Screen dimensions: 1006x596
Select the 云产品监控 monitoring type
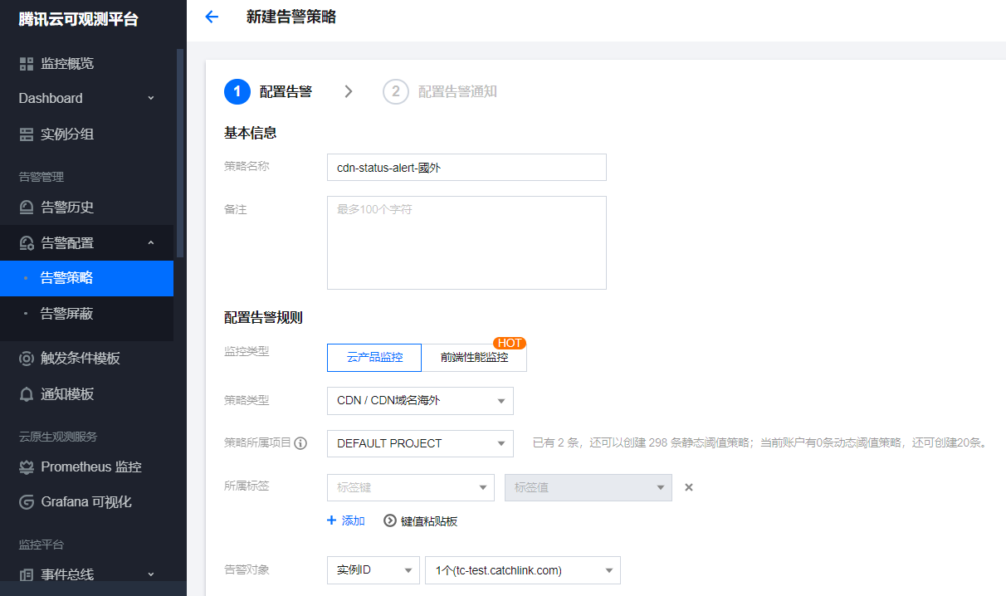click(x=374, y=357)
